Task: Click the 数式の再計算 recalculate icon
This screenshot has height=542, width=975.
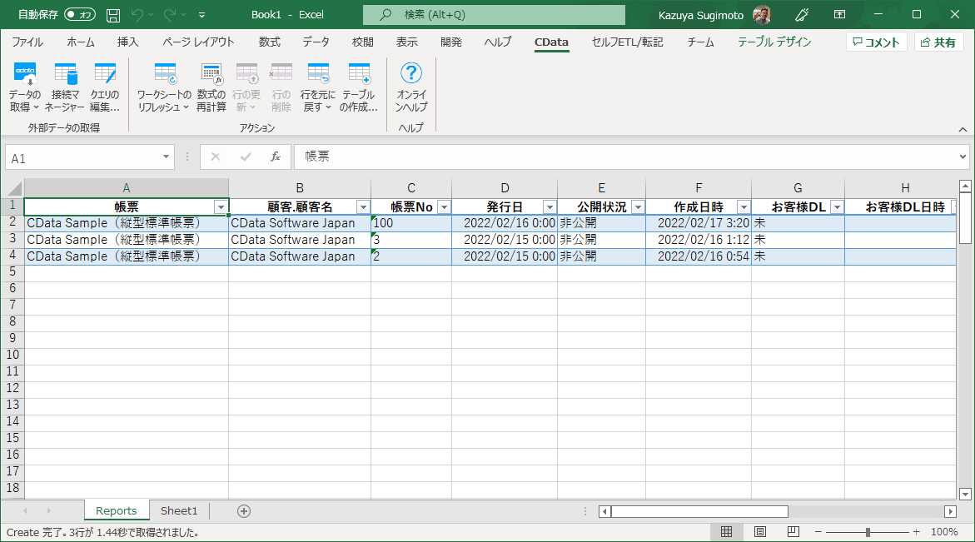Action: (x=211, y=75)
